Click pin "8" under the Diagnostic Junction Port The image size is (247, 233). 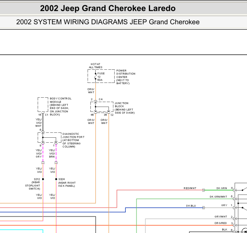click(40, 146)
